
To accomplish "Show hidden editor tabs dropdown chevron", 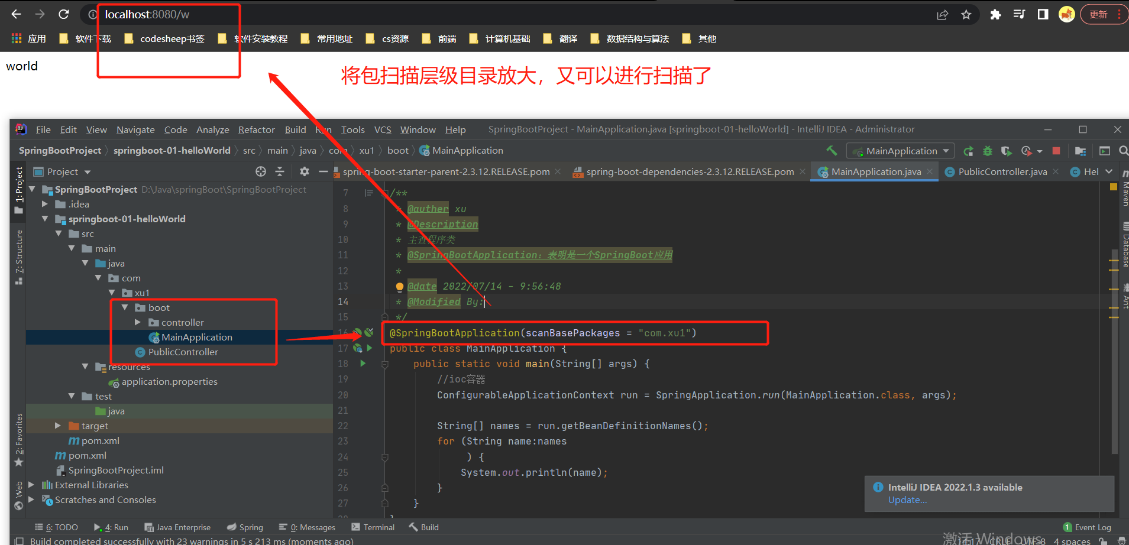I will 1109,171.
